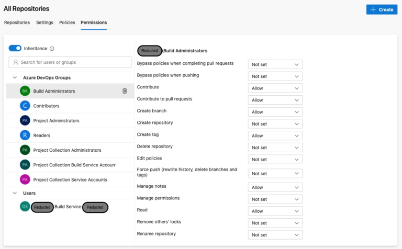Viewport: 402px width, 249px height.
Task: Click the Manage permissions label
Action: (158, 198)
